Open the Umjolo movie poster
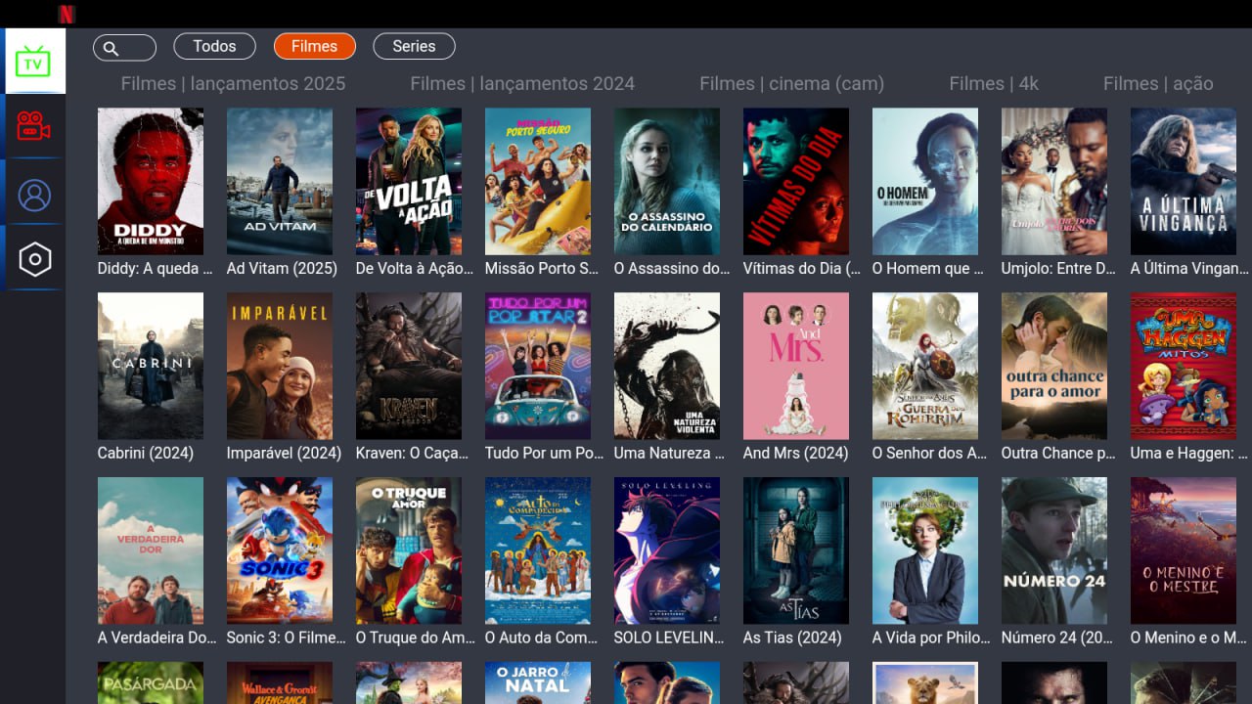The image size is (1252, 704). pyautogui.click(x=1054, y=181)
